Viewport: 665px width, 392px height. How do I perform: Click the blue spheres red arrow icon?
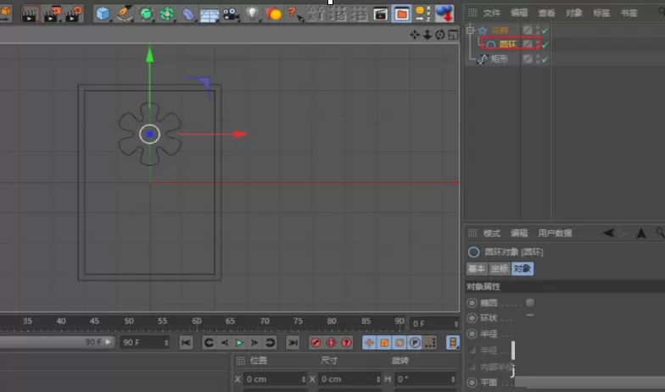(444, 14)
